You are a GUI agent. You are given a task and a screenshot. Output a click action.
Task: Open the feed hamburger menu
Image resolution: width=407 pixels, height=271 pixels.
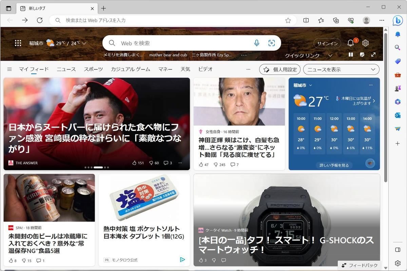coord(9,69)
